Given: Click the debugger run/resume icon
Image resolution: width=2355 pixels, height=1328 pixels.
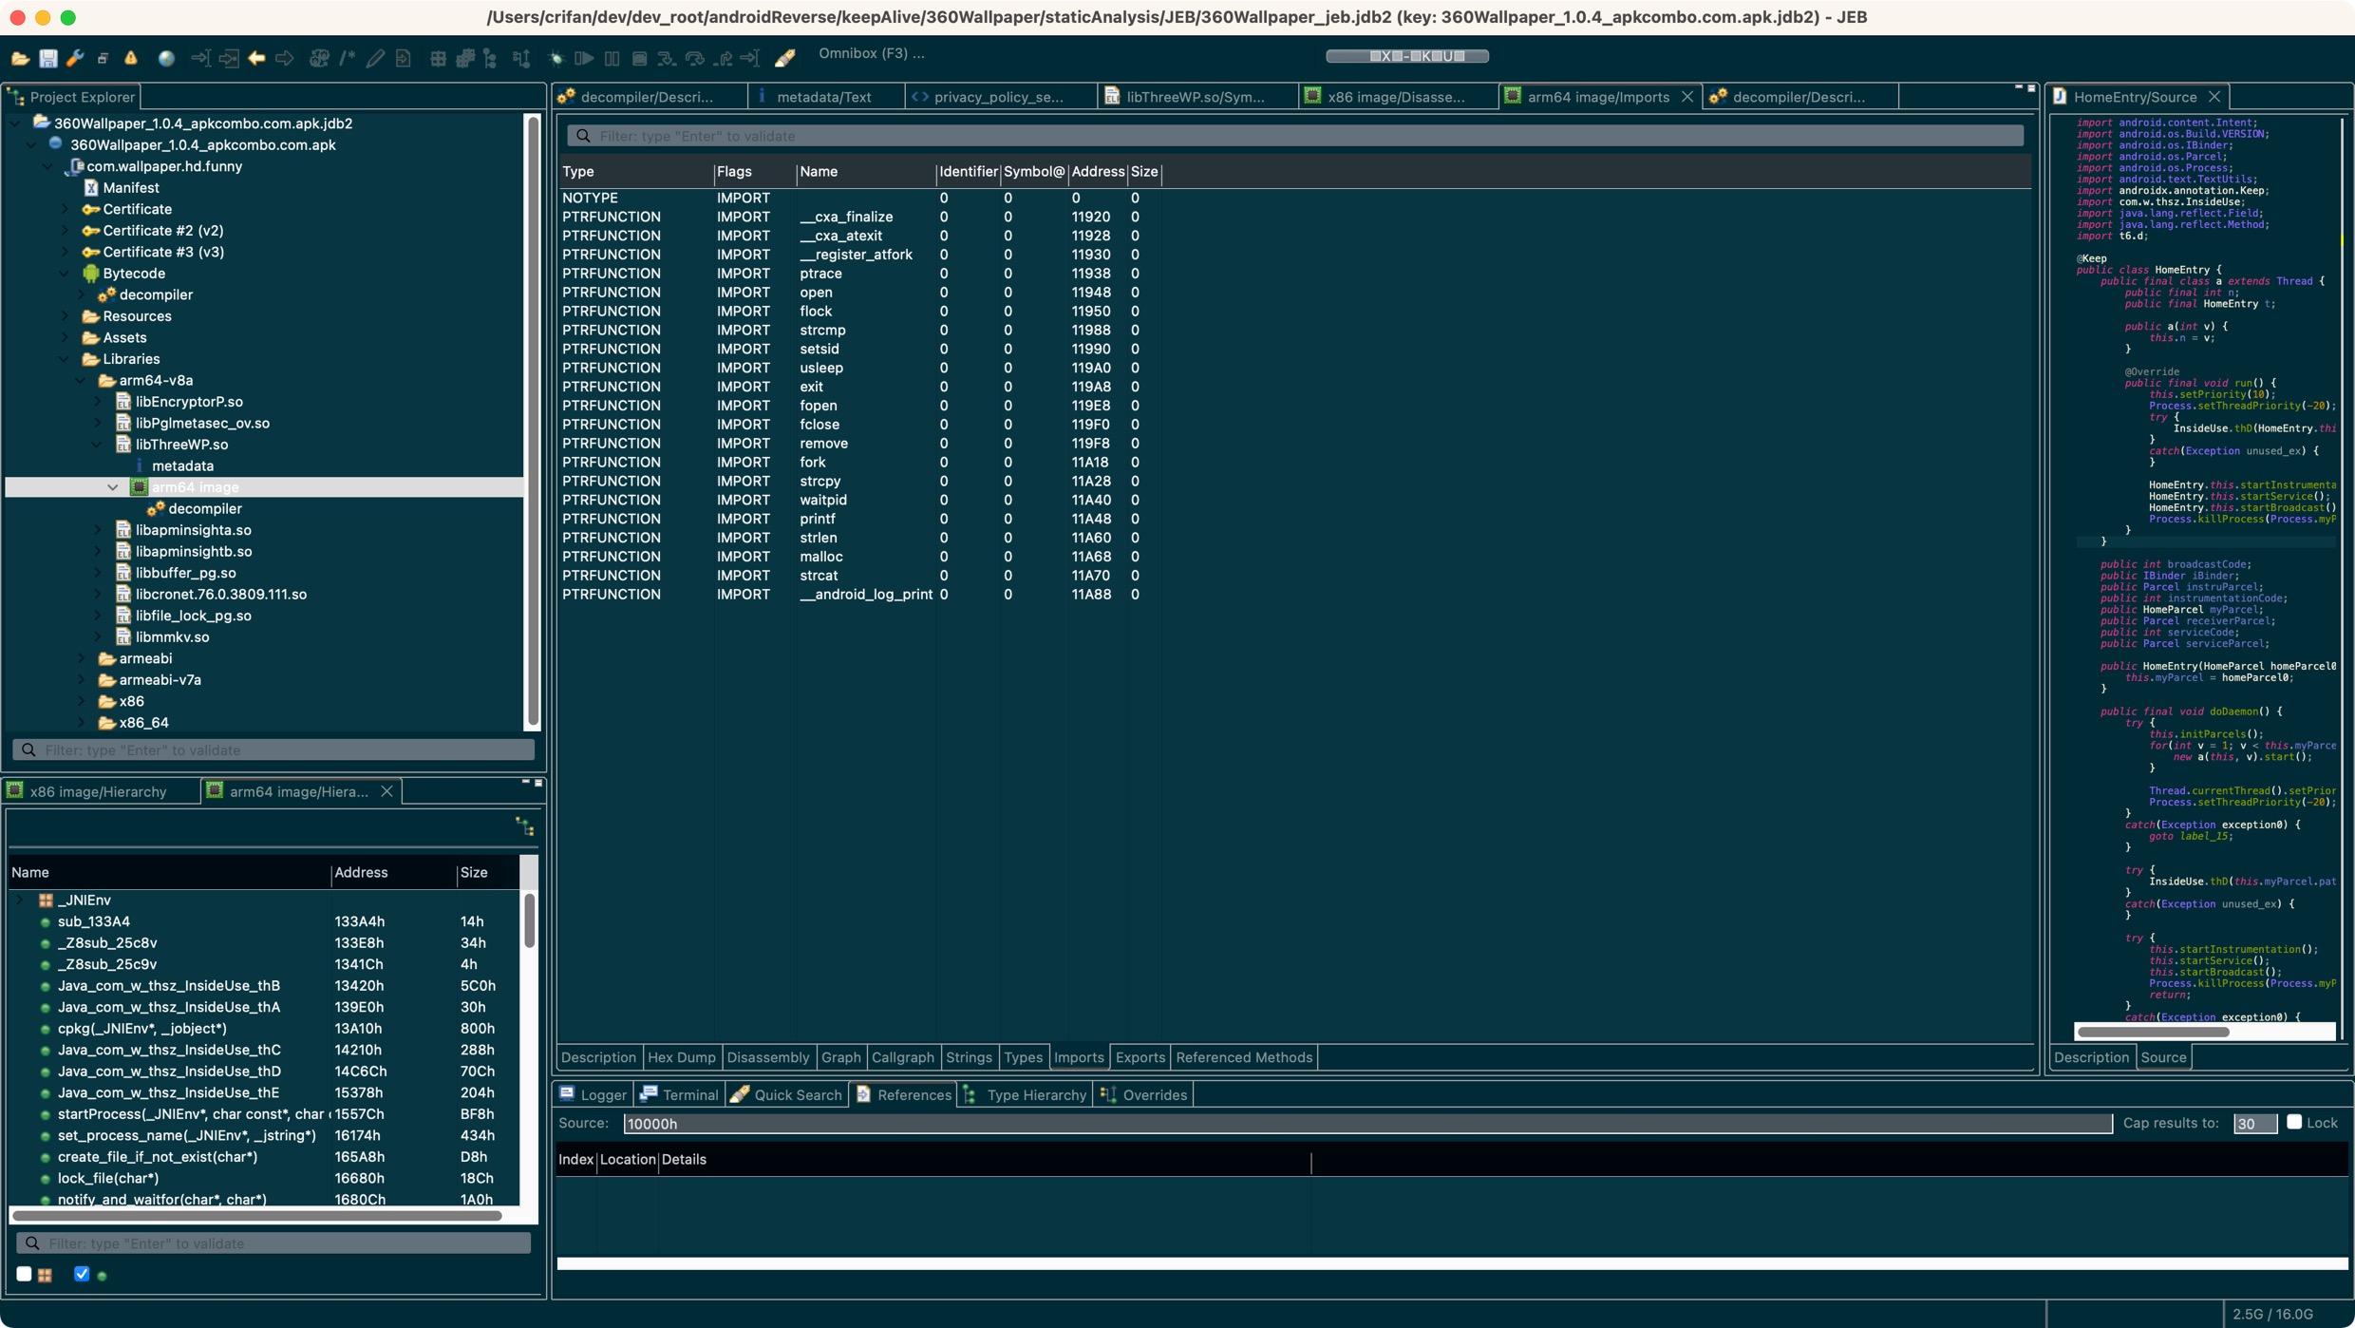Looking at the screenshot, I should [584, 59].
